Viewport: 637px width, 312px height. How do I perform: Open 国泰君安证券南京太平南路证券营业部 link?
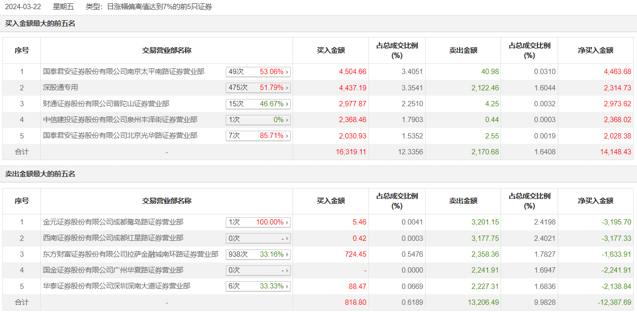123,72
